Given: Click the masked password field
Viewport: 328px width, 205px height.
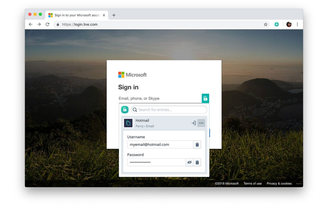Looking at the screenshot, I should (156, 162).
